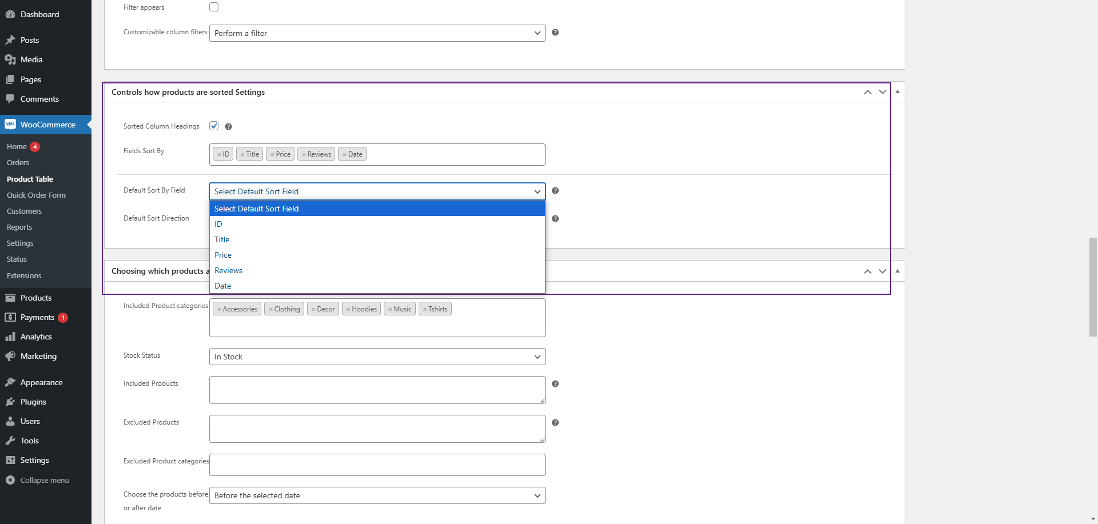Click the Appearance brush icon
The width and height of the screenshot is (1098, 524).
click(10, 382)
